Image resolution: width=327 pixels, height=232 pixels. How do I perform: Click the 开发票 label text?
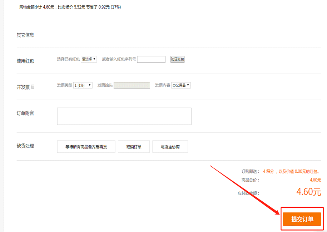click(23, 87)
